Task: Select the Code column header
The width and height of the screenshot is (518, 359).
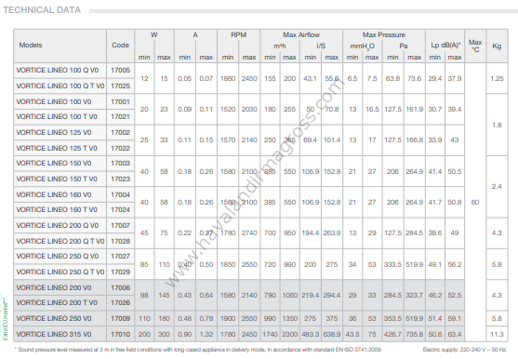Action: tap(120, 45)
